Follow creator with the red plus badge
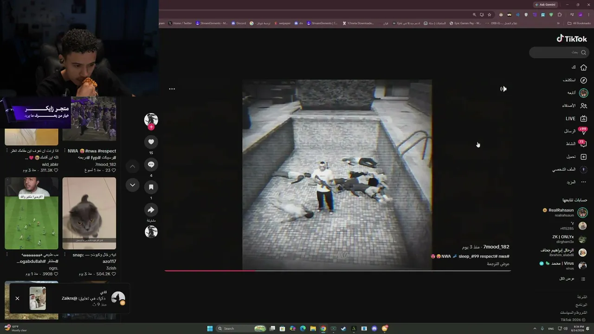Viewport: 594px width, 334px height. point(151,127)
